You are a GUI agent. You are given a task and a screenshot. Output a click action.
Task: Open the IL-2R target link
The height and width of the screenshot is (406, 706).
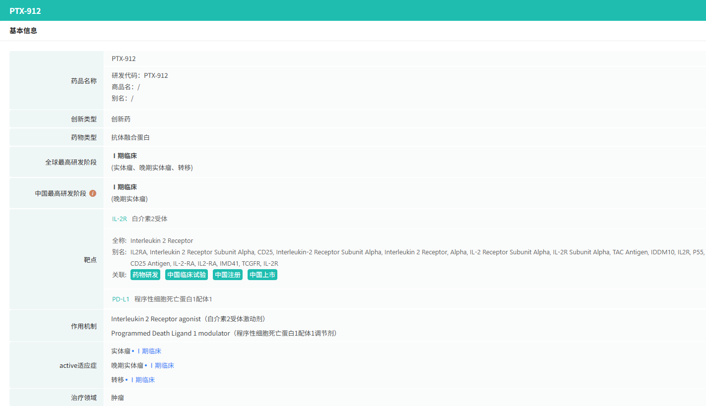(x=120, y=219)
